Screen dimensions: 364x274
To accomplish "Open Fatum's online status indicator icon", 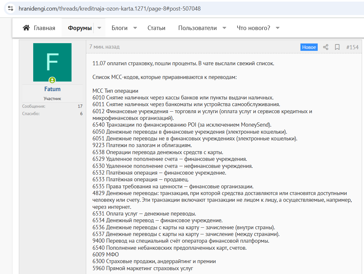I will (52, 80).
